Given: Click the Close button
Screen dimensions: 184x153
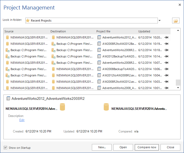Looking at the screenshot, I should (x=170, y=147).
